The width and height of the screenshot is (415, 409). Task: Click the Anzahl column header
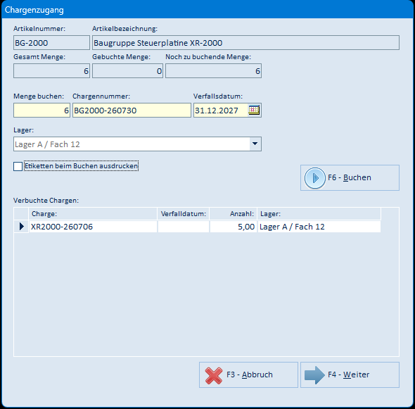(233, 214)
